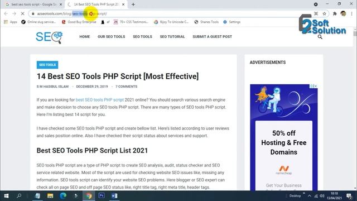357x201 pixels.
Task: Click the DECEMBER 29, 2019 date
Action: [x=92, y=87]
